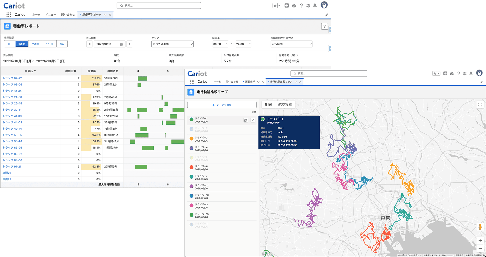486x257 pixels.
Task: Open the help button on utilization report header
Action: coord(324,26)
